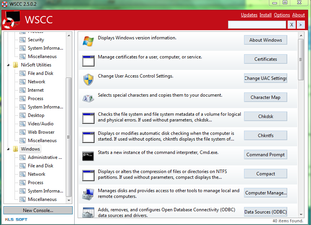Click the Chkdsk row window icon

(x=88, y=118)
